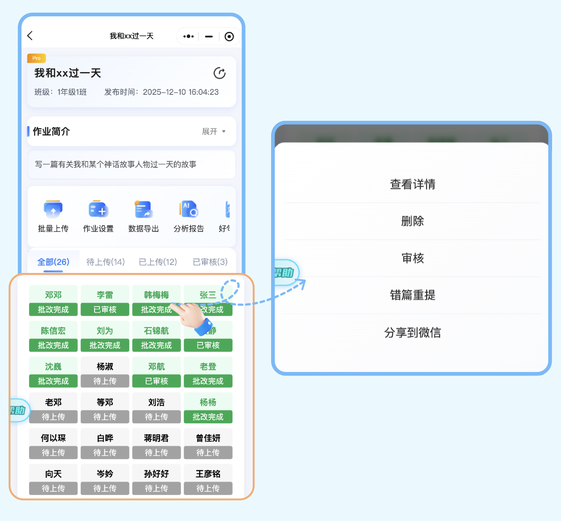The image size is (561, 521).
Task: Select 审核 from the action sheet
Action: [412, 258]
